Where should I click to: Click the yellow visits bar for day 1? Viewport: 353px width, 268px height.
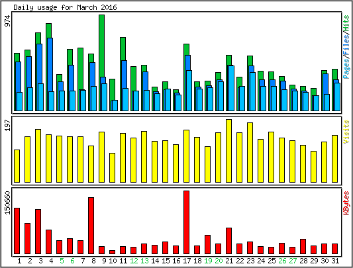pos(17,166)
